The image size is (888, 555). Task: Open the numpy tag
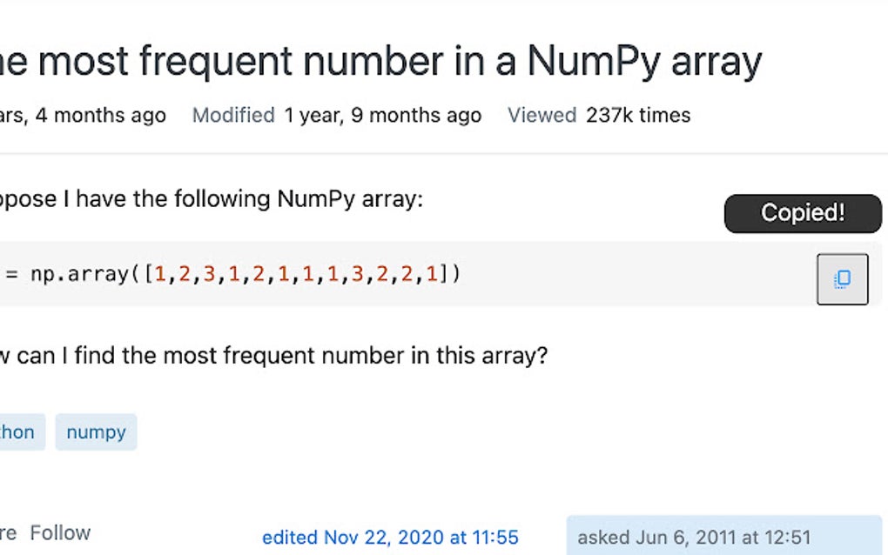click(x=96, y=432)
